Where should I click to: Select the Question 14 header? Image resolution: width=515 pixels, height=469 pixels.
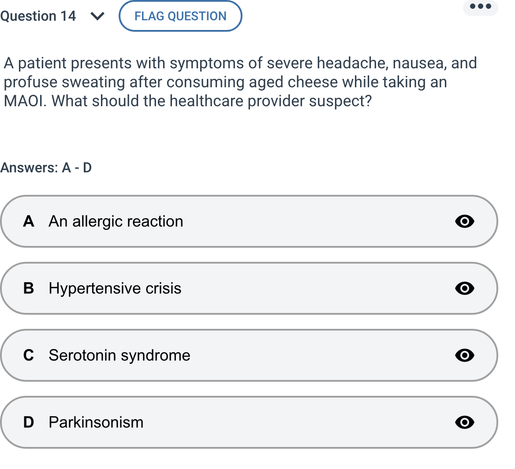(40, 16)
